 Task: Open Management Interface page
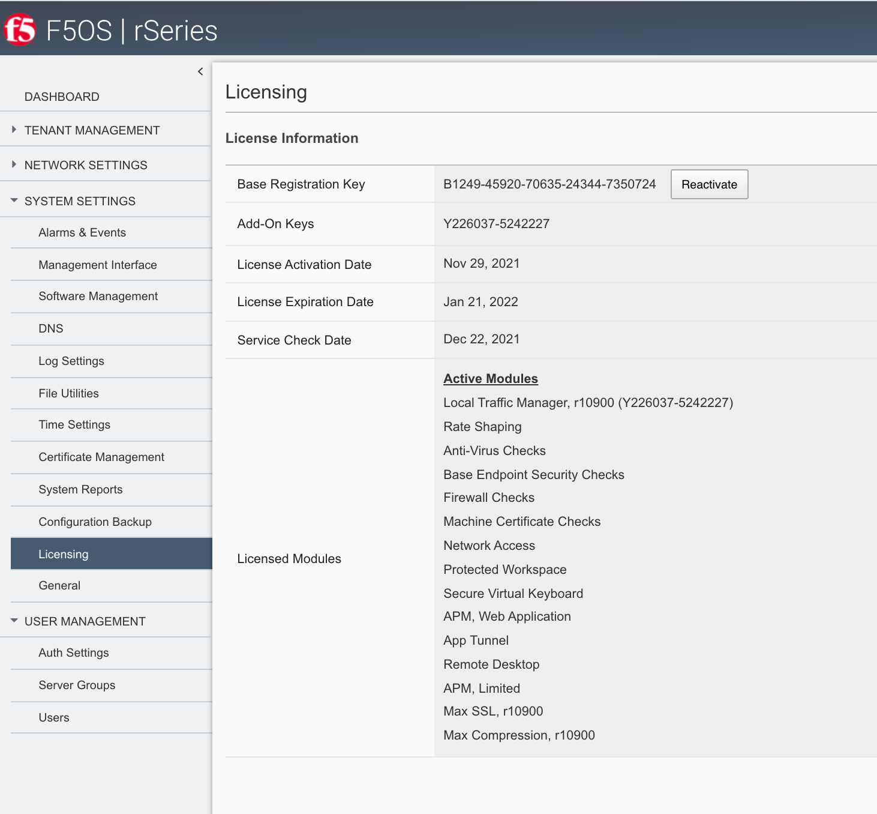point(112,265)
